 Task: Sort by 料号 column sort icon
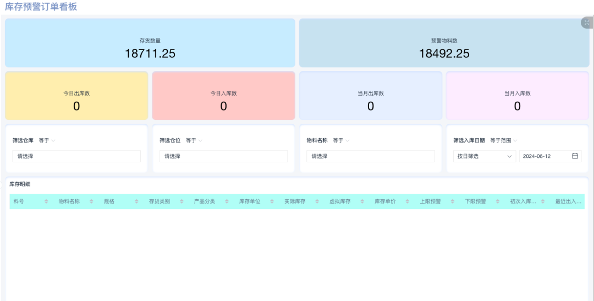[x=46, y=202]
